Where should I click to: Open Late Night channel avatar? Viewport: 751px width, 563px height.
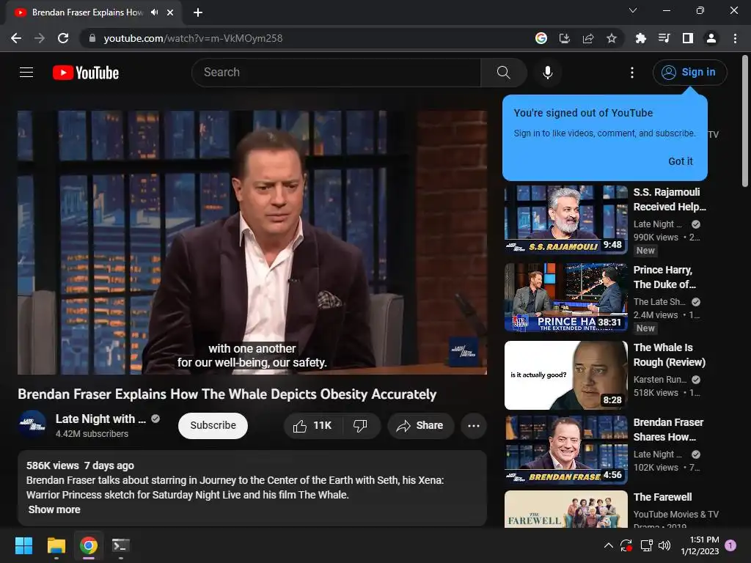pyautogui.click(x=32, y=424)
